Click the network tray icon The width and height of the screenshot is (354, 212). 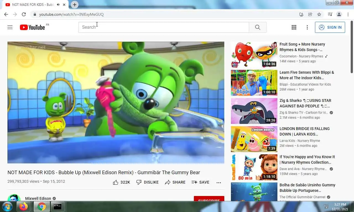[x=326, y=207]
